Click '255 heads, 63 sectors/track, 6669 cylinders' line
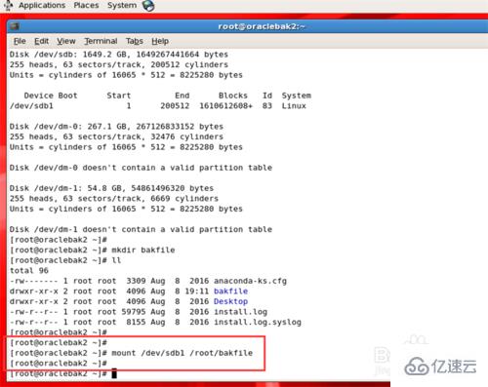Viewport: 488px width, 387px height. point(114,199)
